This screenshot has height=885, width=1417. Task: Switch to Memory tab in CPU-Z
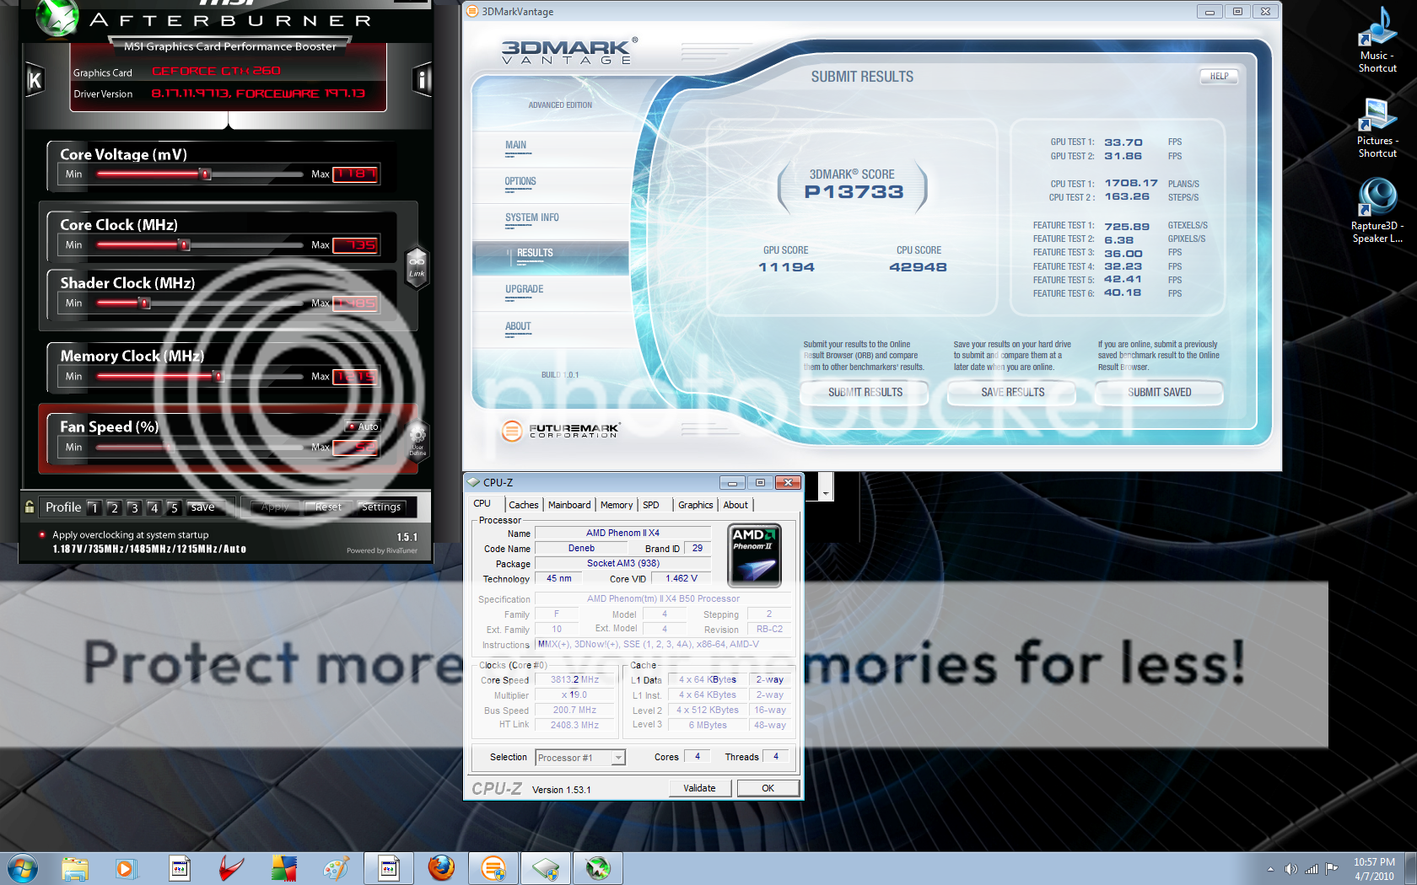[x=617, y=505]
